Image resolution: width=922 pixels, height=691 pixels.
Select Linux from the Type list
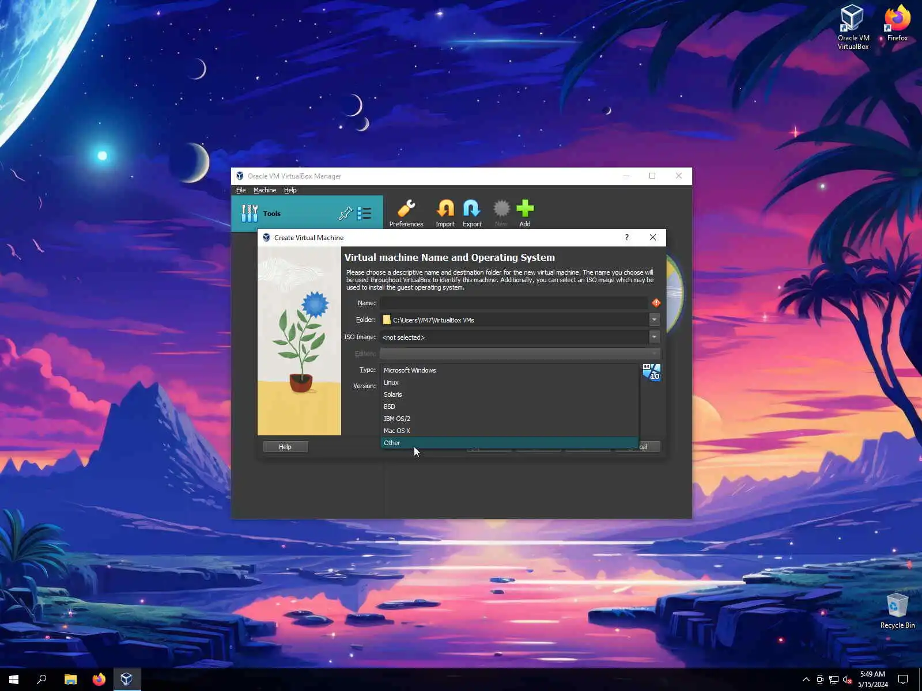click(x=509, y=382)
